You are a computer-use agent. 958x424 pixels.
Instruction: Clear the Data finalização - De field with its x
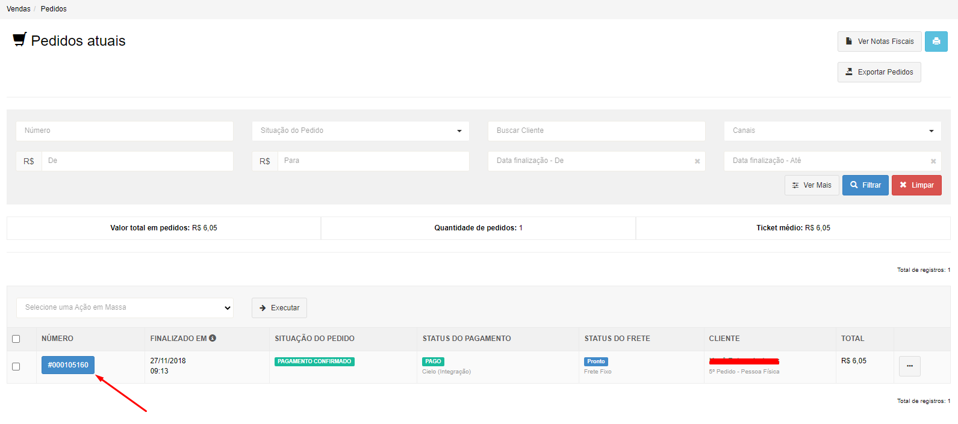(697, 161)
